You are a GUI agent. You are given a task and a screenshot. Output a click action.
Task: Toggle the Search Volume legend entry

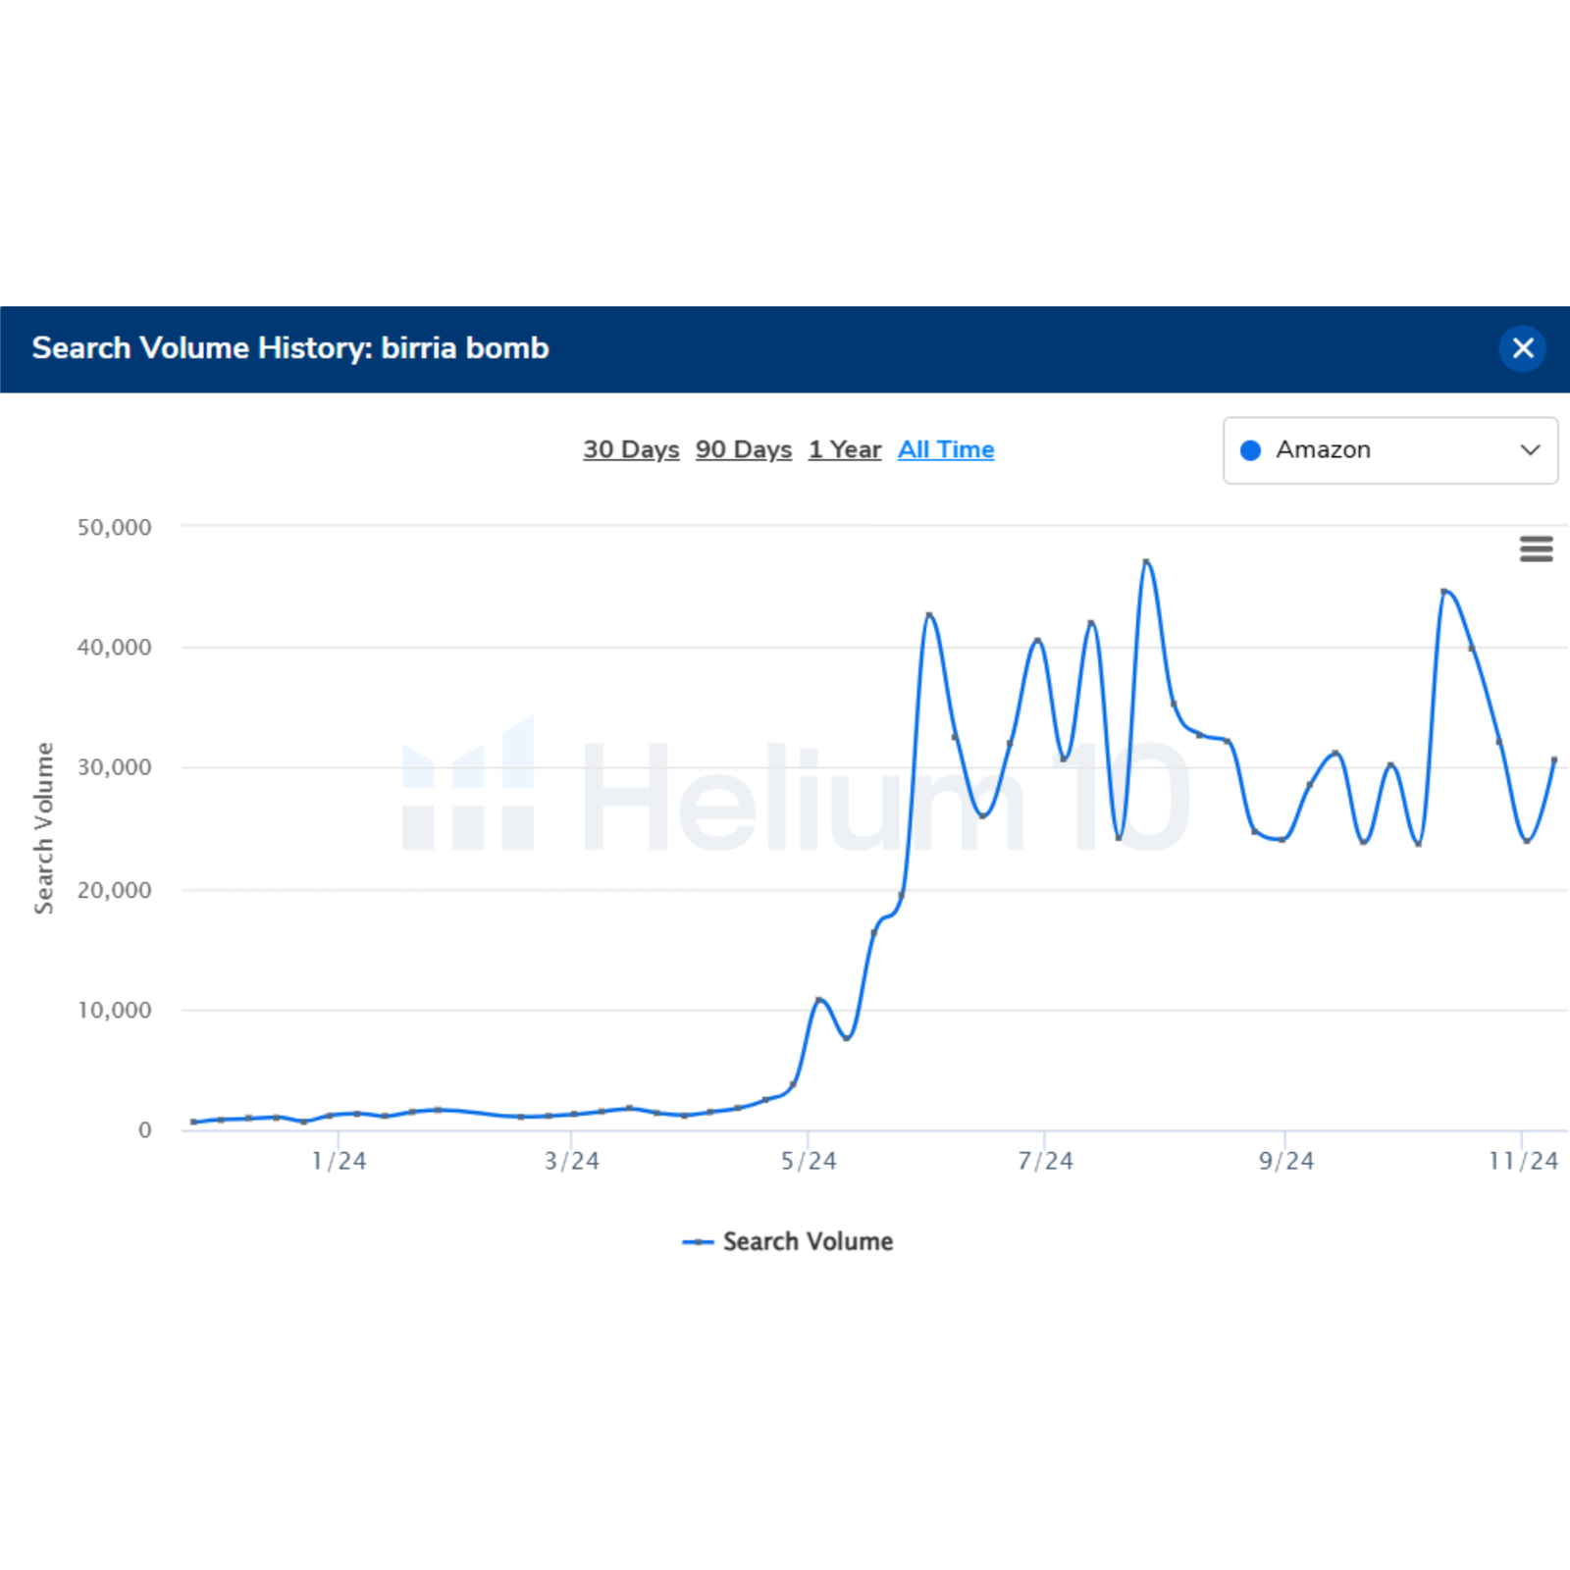pyautogui.click(x=788, y=1241)
